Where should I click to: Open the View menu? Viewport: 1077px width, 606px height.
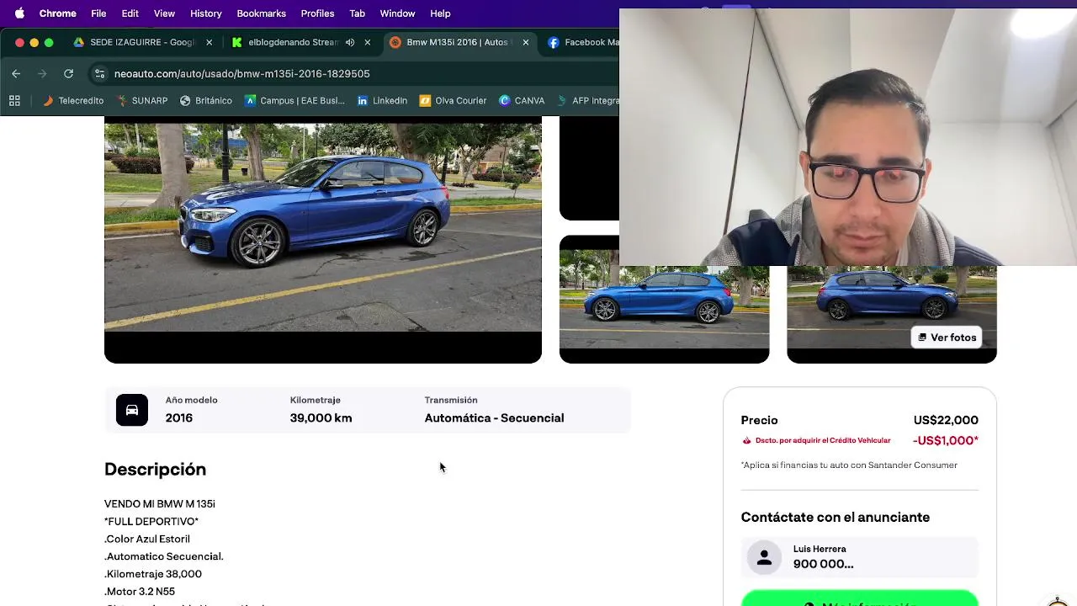164,13
